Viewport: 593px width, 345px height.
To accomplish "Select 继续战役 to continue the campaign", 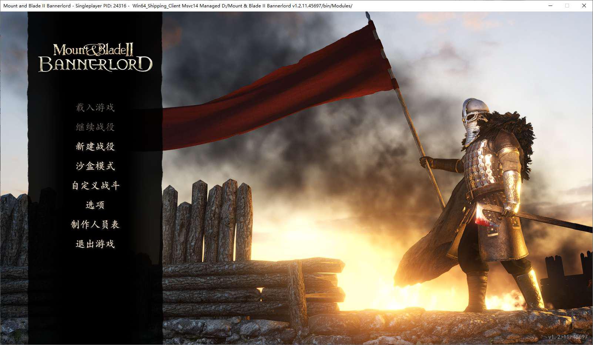I will 95,127.
